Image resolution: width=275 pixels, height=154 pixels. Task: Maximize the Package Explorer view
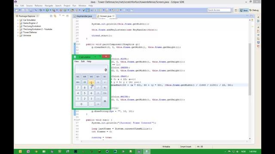point(67,16)
